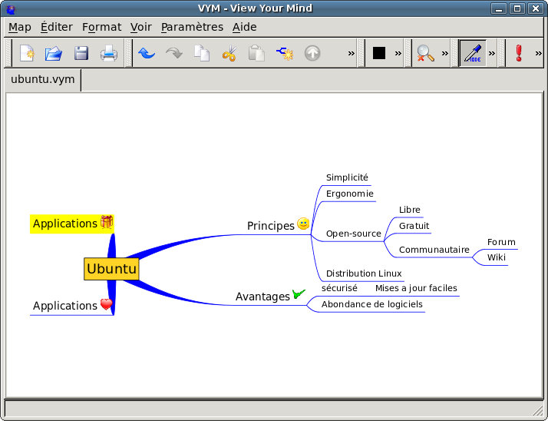The width and height of the screenshot is (548, 421).
Task: Undo last action with blue arrow
Action: 147,54
